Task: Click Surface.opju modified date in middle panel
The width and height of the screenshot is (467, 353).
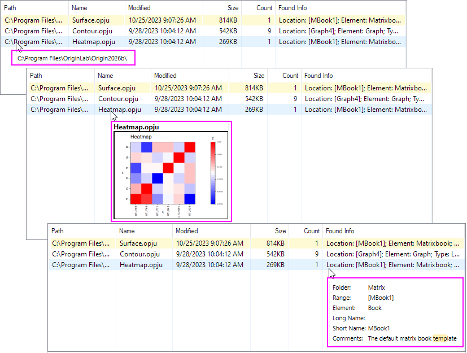Action: [x=188, y=88]
